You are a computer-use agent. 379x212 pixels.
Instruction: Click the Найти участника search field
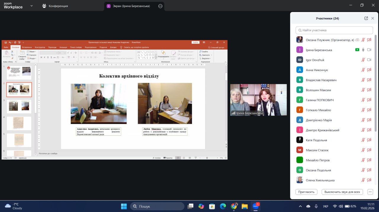coord(334,30)
